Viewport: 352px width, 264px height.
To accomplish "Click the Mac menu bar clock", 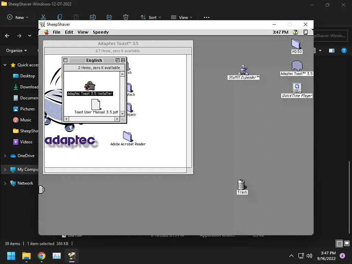I will coord(280,32).
